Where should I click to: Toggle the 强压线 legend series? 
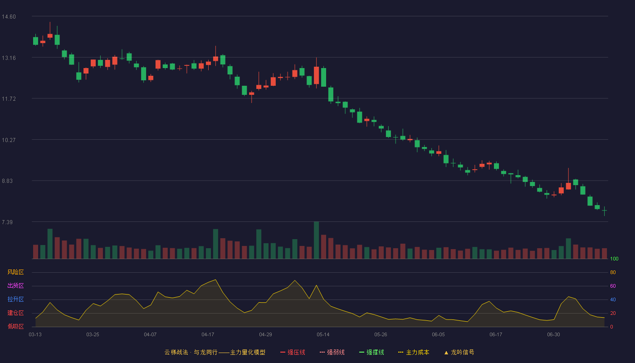[293, 352]
